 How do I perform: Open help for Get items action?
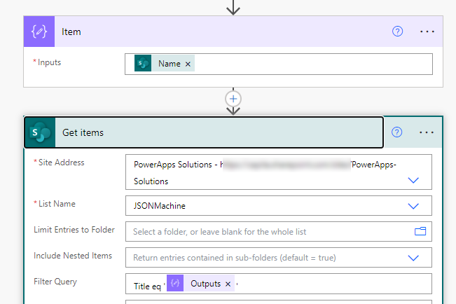[396, 132]
